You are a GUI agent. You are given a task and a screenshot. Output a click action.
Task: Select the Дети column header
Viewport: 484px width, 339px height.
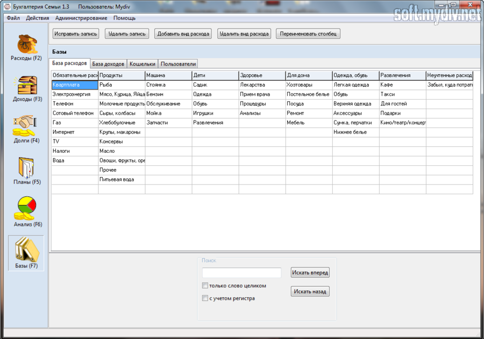[x=216, y=75]
